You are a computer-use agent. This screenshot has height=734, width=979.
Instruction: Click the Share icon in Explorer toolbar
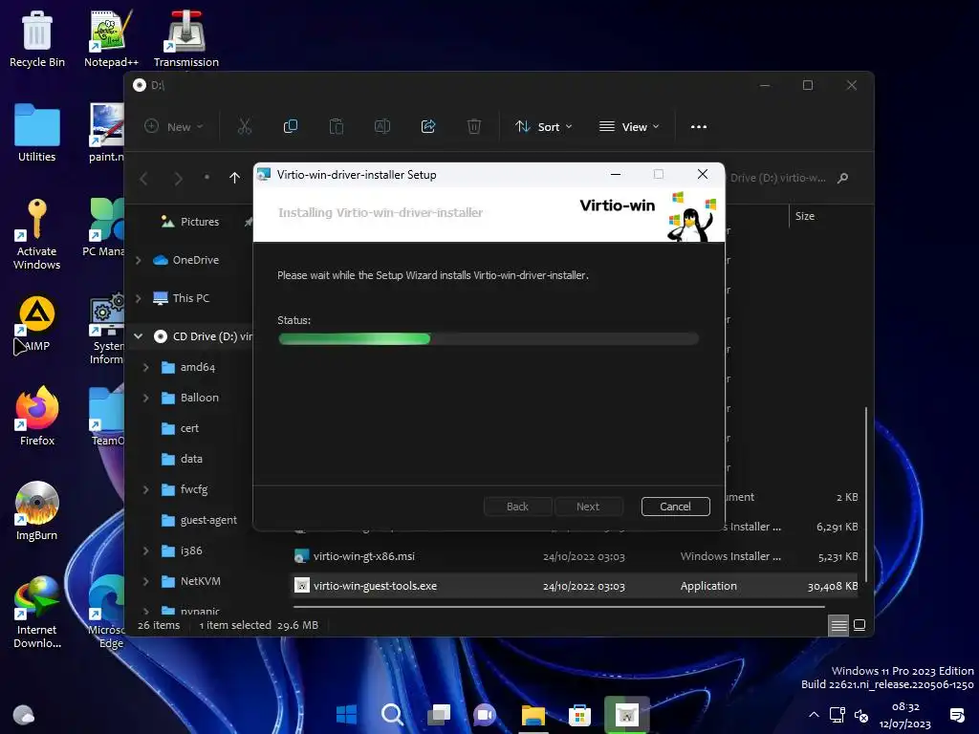[428, 127]
